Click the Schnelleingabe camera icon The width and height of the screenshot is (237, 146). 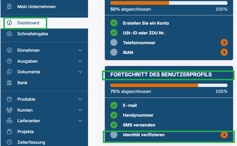pyautogui.click(x=9, y=34)
